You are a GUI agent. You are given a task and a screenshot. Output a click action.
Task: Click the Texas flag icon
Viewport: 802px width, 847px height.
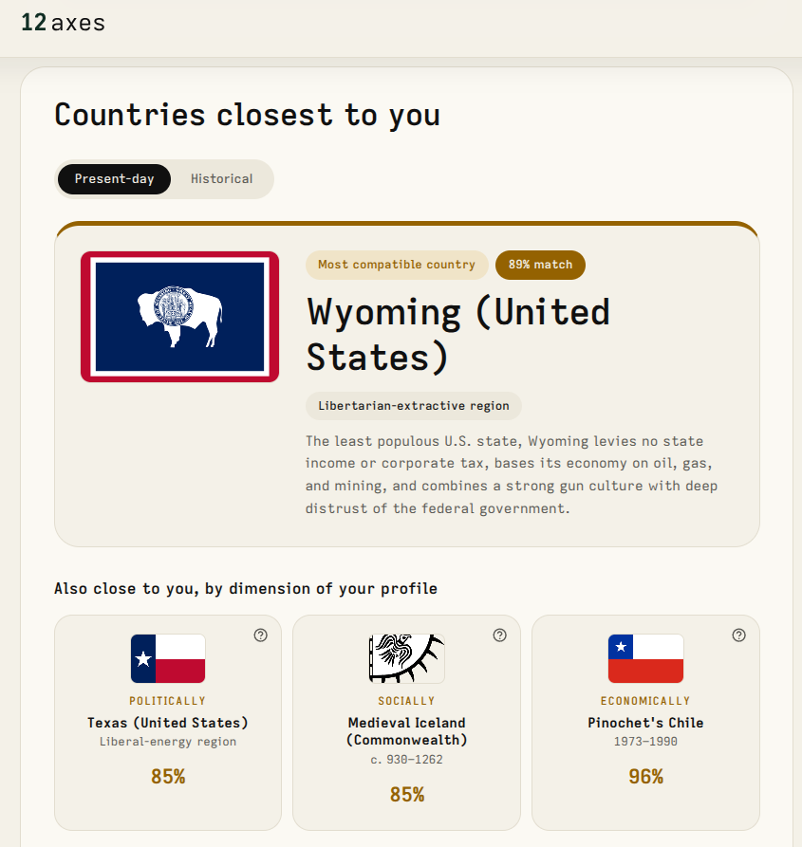[168, 658]
